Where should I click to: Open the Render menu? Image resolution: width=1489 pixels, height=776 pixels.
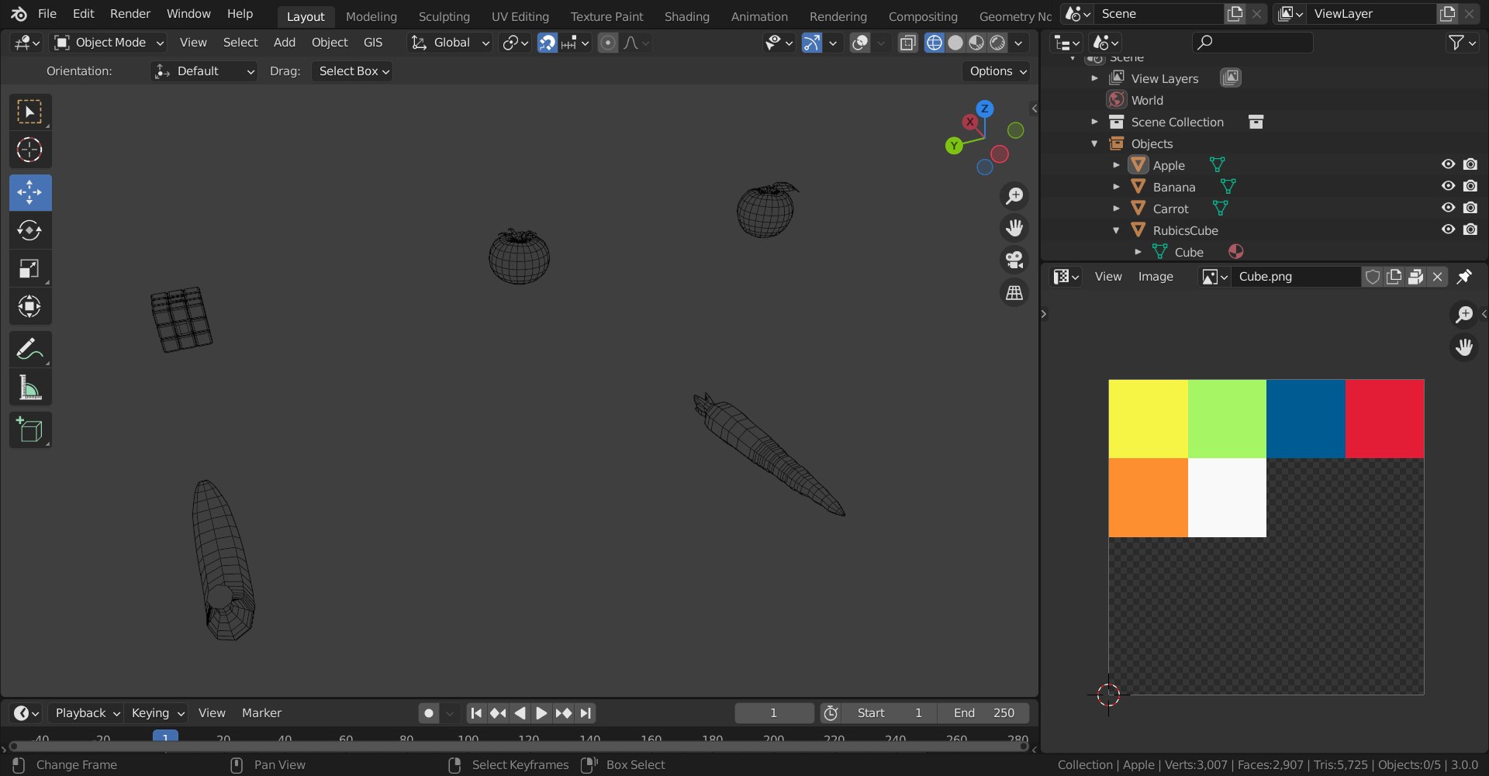[x=130, y=14]
